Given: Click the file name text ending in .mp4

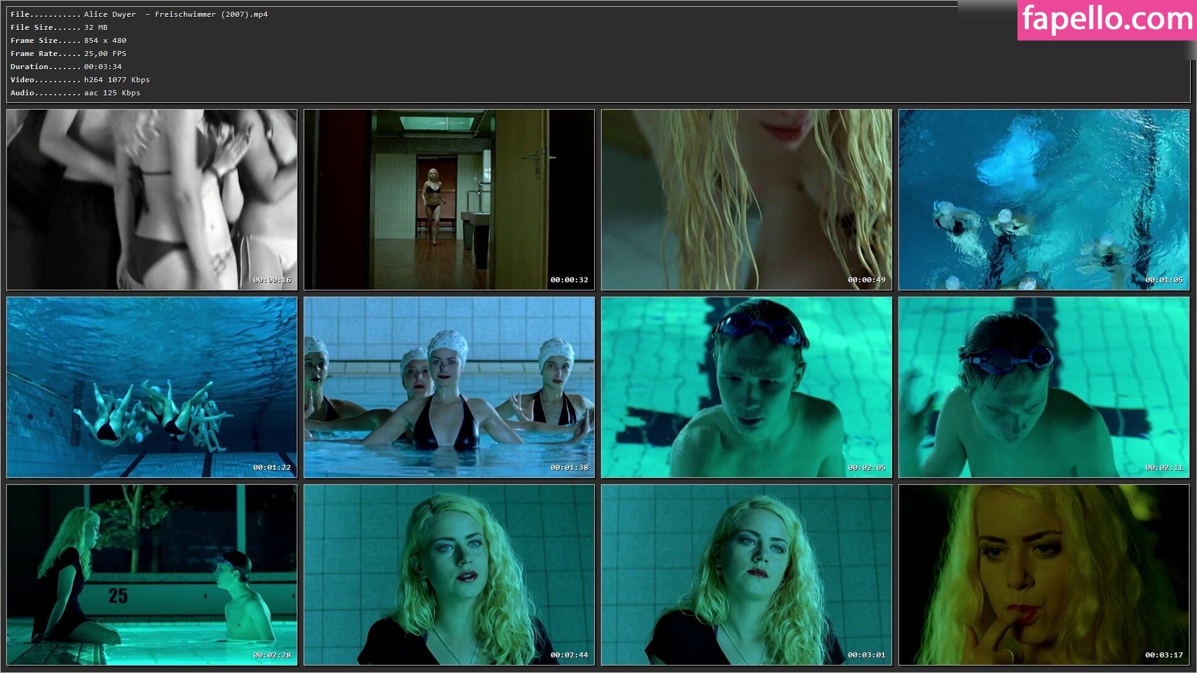Looking at the screenshot, I should point(176,14).
